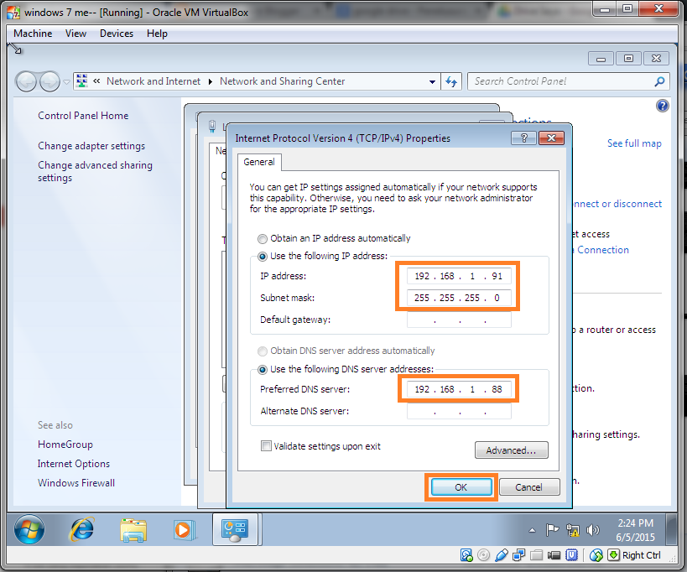Click VirtualBox USB pen status icon
This screenshot has width=687, height=572.
click(x=502, y=555)
